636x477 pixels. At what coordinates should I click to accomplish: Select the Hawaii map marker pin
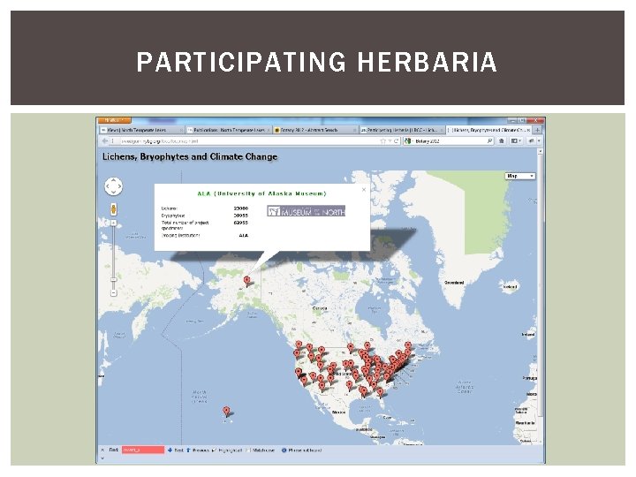point(227,412)
